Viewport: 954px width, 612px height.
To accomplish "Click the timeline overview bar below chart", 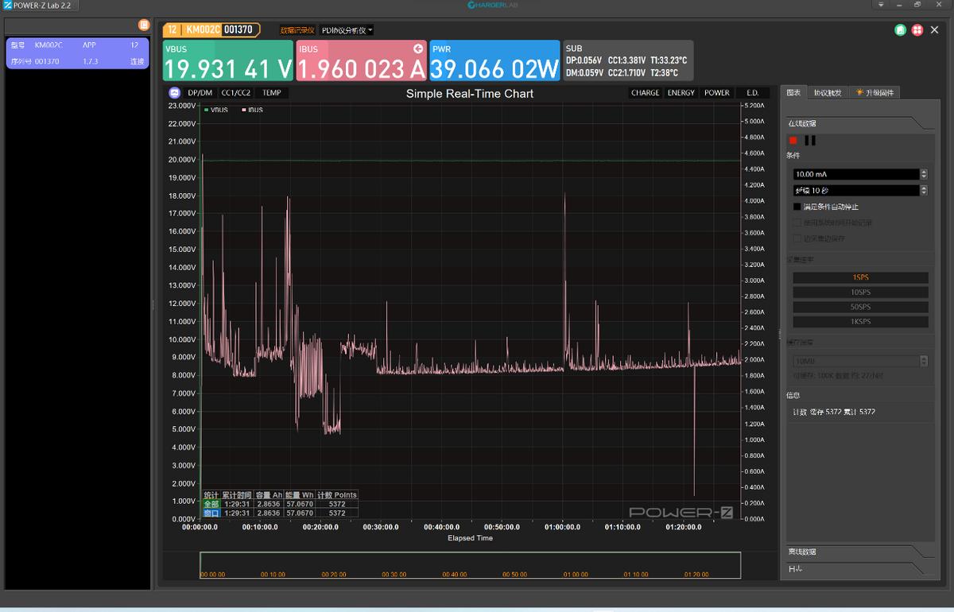I will point(469,565).
